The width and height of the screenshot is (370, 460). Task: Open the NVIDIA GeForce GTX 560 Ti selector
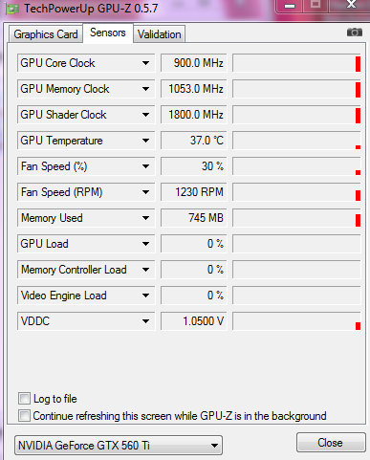click(x=119, y=445)
